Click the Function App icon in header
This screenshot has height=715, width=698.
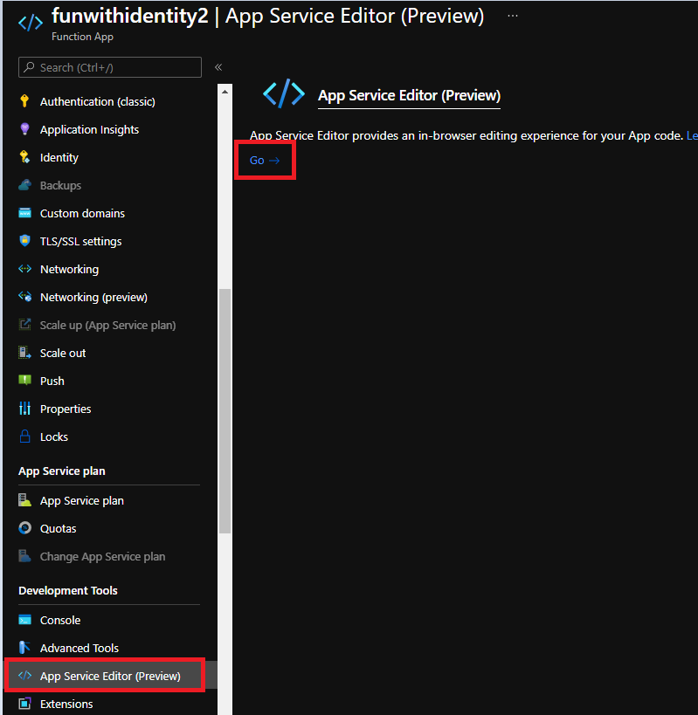coord(31,23)
